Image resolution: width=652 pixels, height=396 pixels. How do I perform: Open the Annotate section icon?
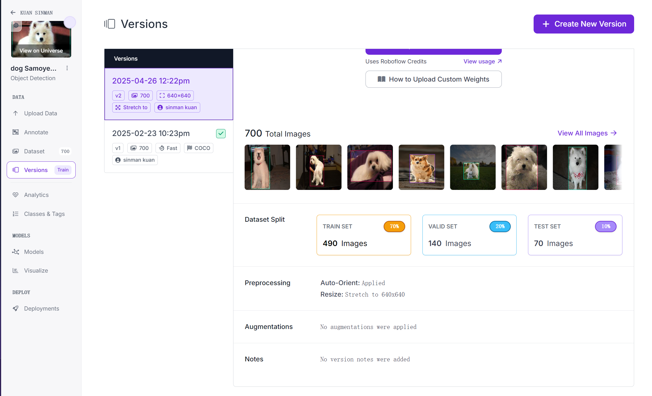coord(16,132)
